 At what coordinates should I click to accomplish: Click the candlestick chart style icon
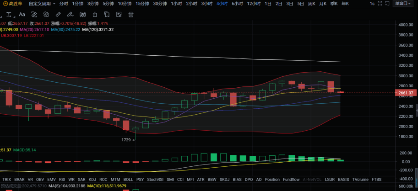[83, 14]
